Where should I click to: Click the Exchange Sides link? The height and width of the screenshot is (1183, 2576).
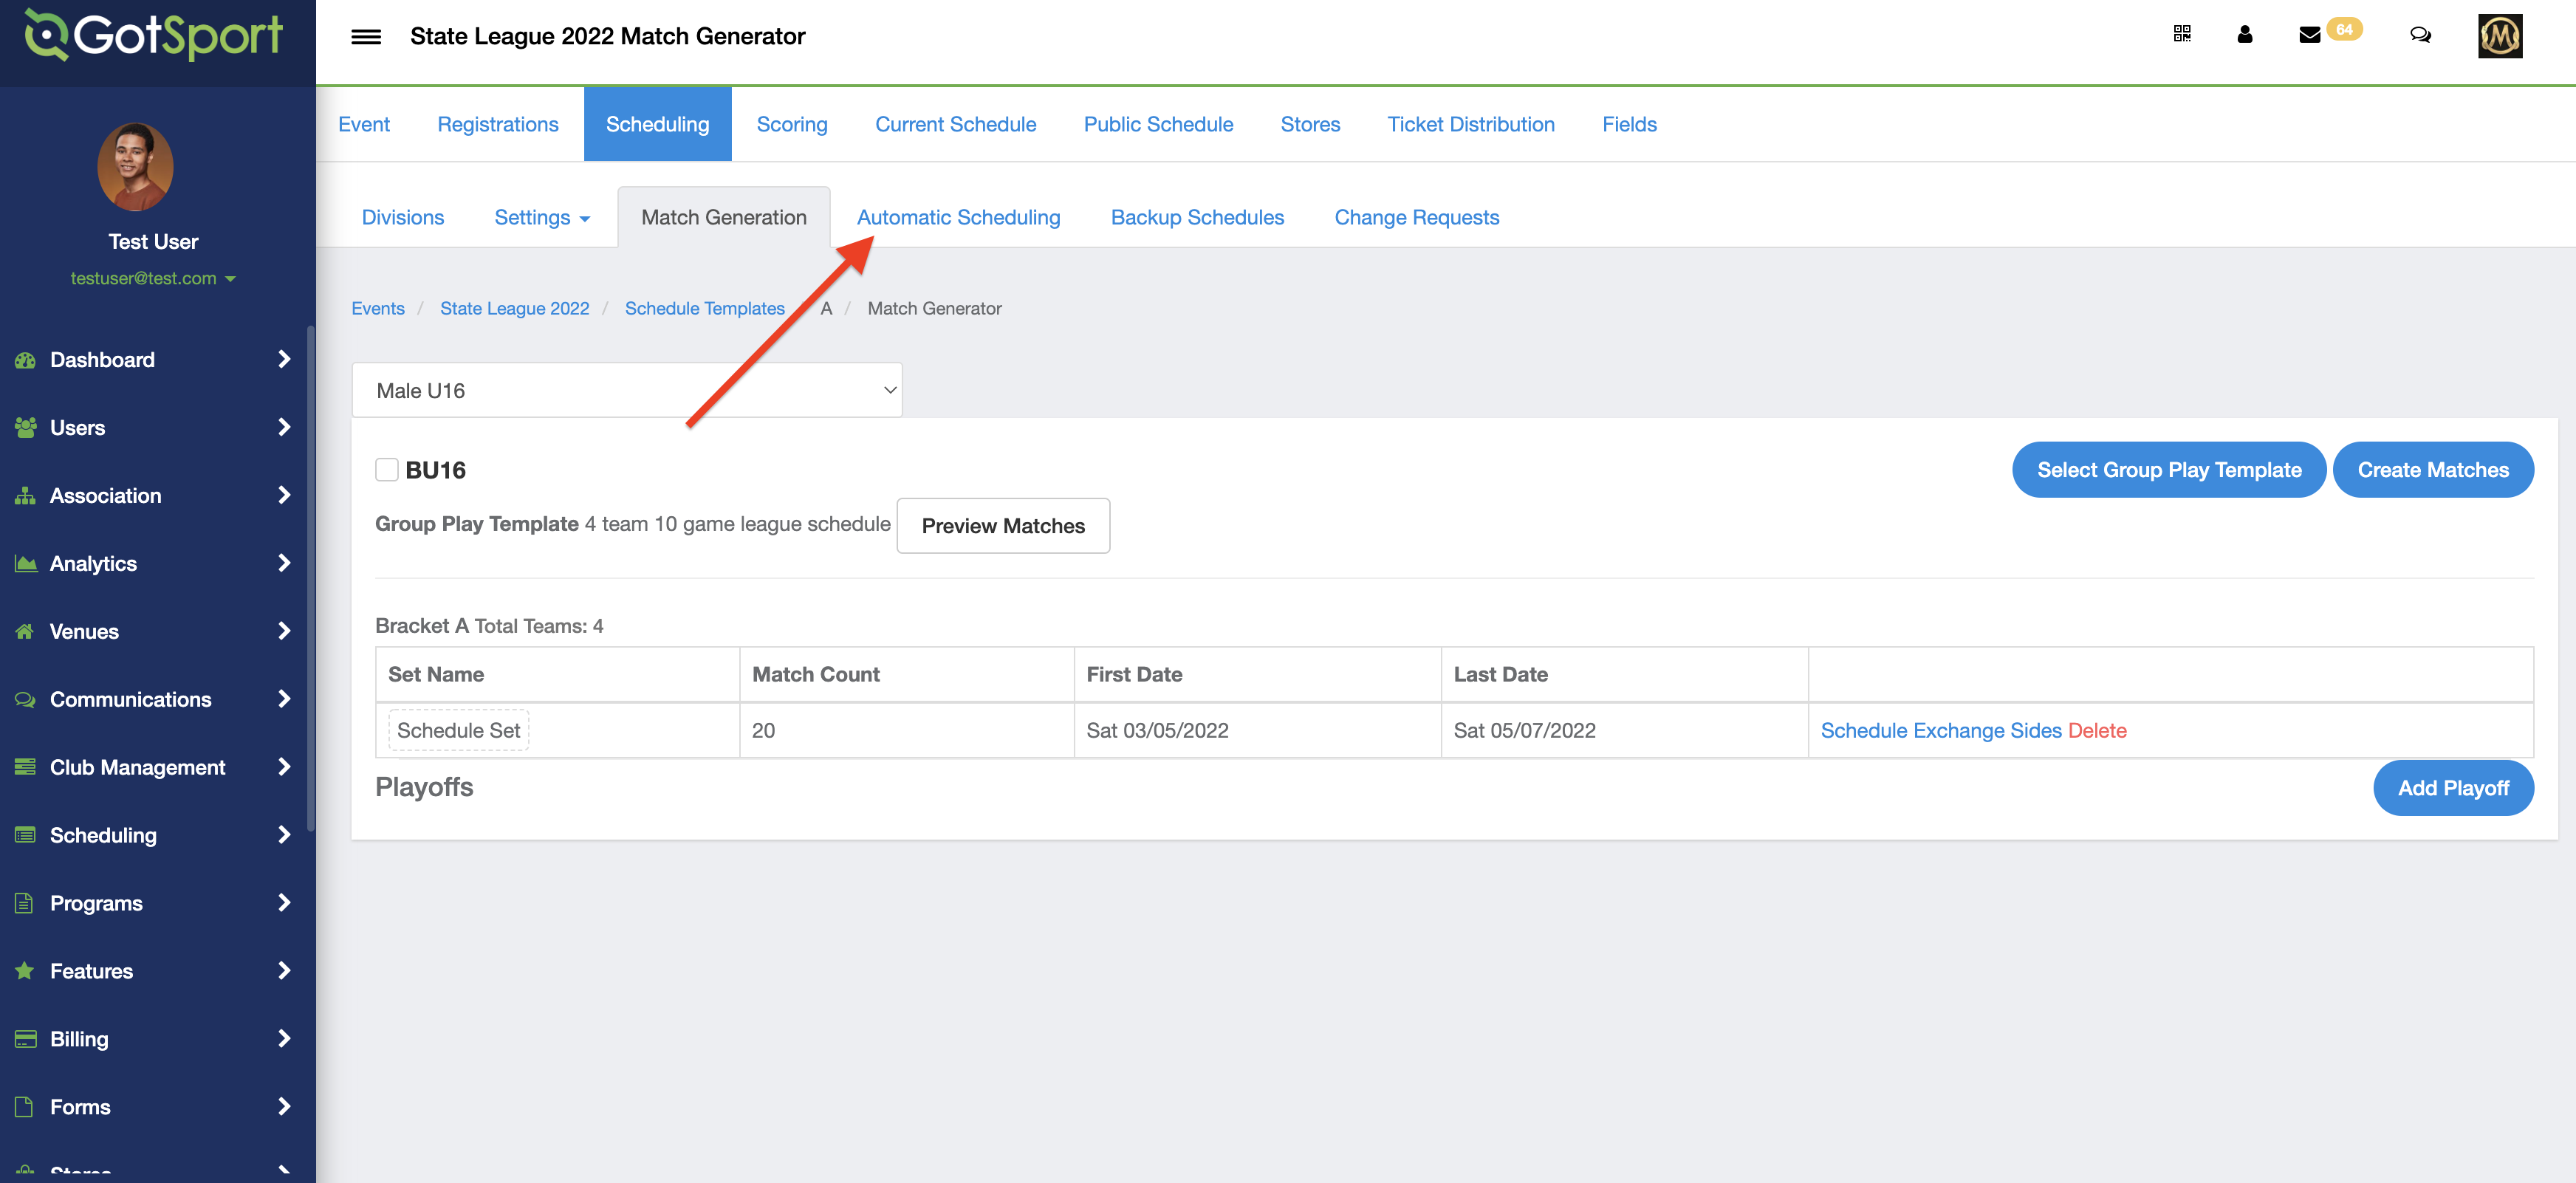(x=1987, y=731)
